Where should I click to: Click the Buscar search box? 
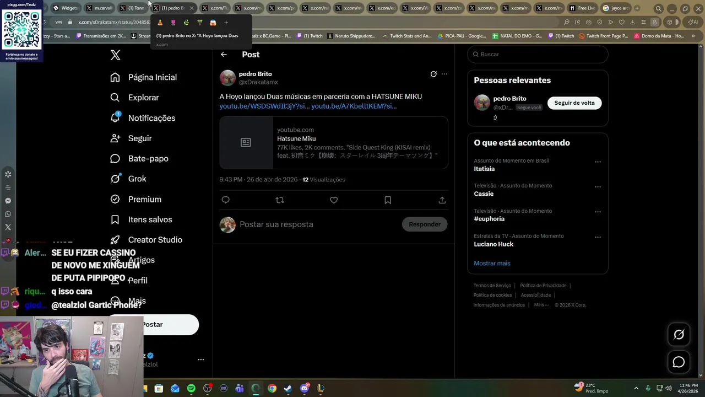click(x=538, y=54)
